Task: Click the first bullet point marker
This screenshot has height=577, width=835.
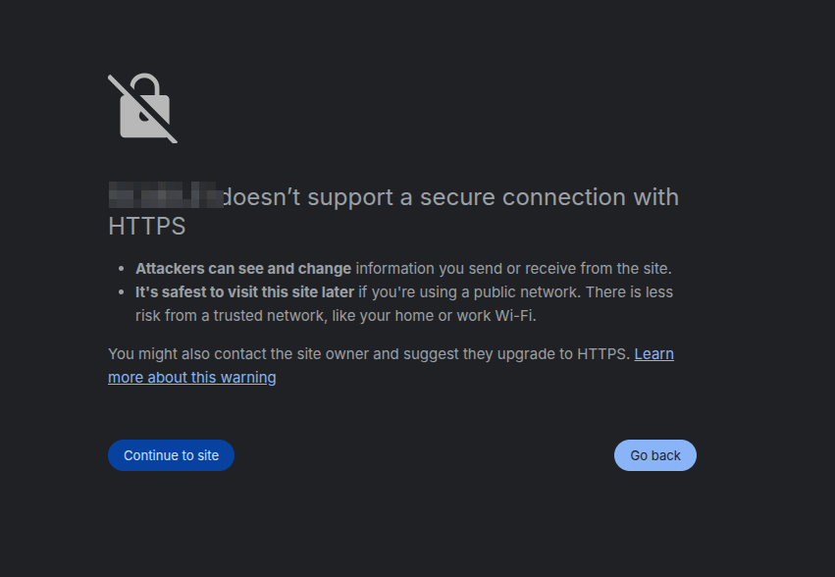Action: [x=122, y=268]
